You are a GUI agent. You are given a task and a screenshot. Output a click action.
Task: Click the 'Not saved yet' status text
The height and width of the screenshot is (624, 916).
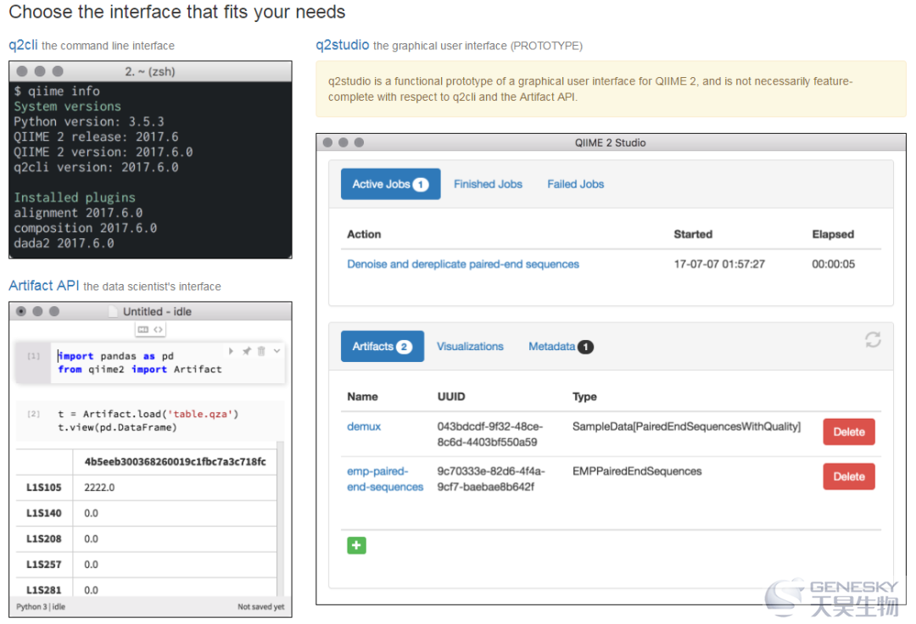click(x=260, y=606)
